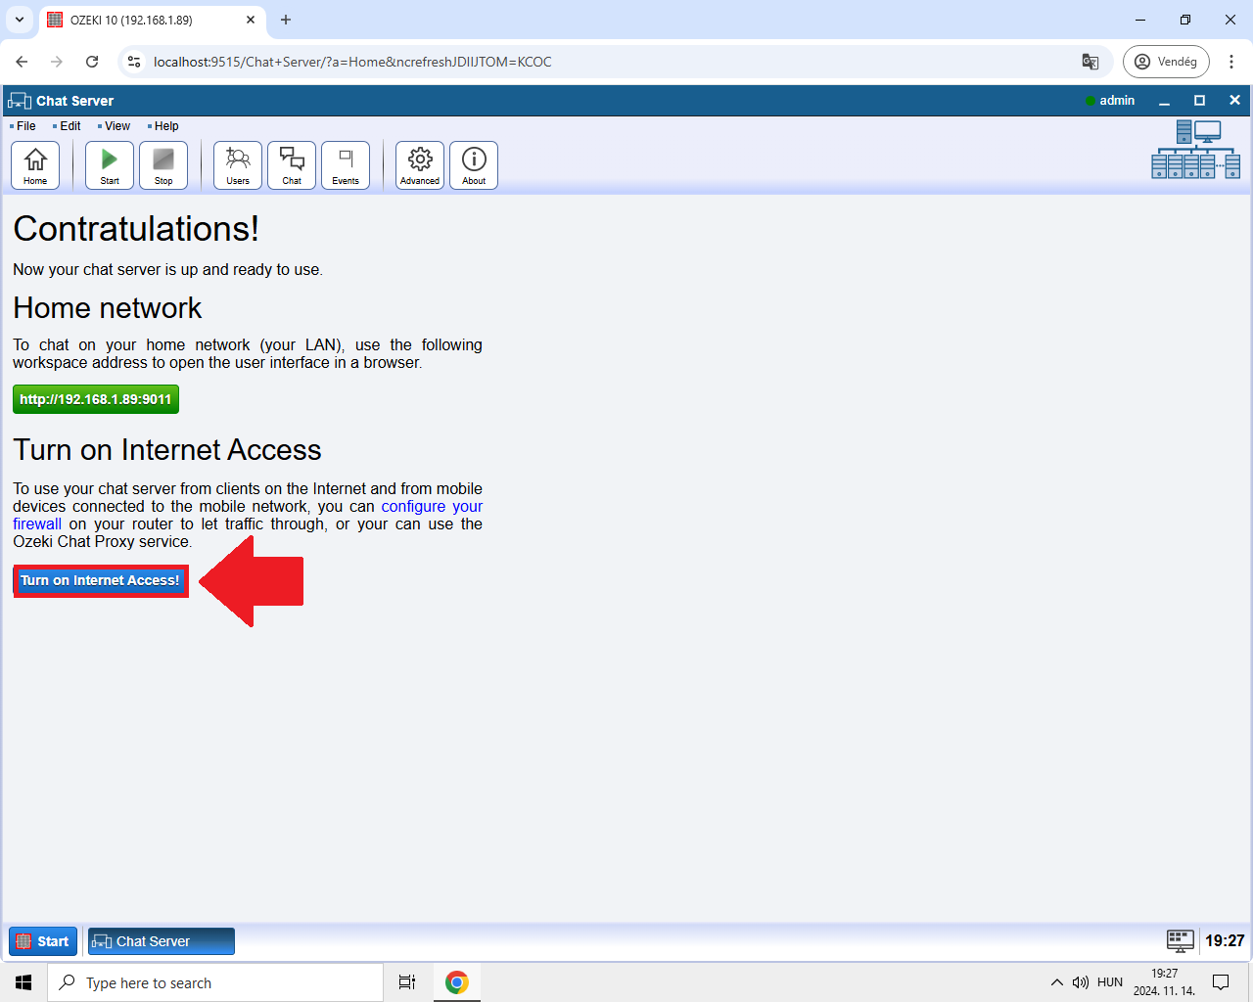Click the admin user label
1253x1002 pixels.
tap(1117, 101)
